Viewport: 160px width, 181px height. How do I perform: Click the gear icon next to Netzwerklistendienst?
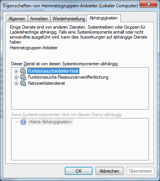(23, 83)
